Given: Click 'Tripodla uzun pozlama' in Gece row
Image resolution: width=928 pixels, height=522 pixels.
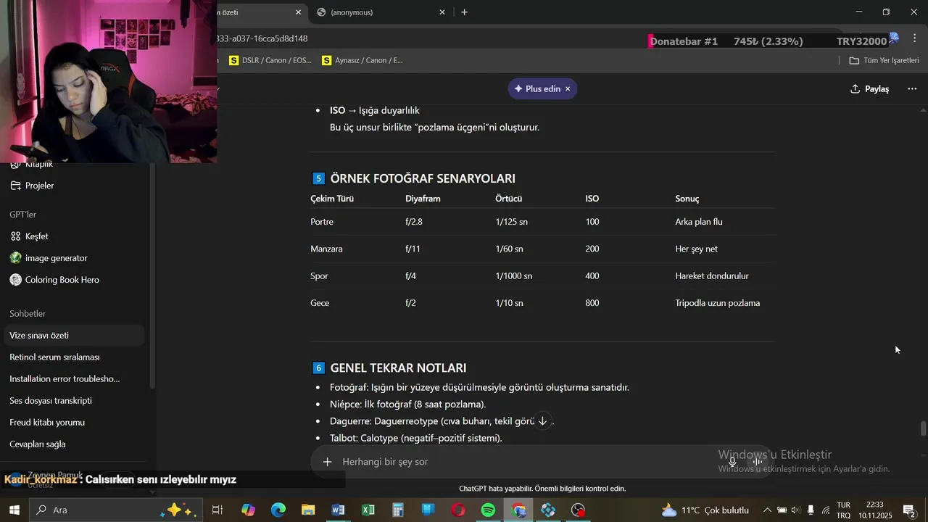Looking at the screenshot, I should [x=718, y=303].
